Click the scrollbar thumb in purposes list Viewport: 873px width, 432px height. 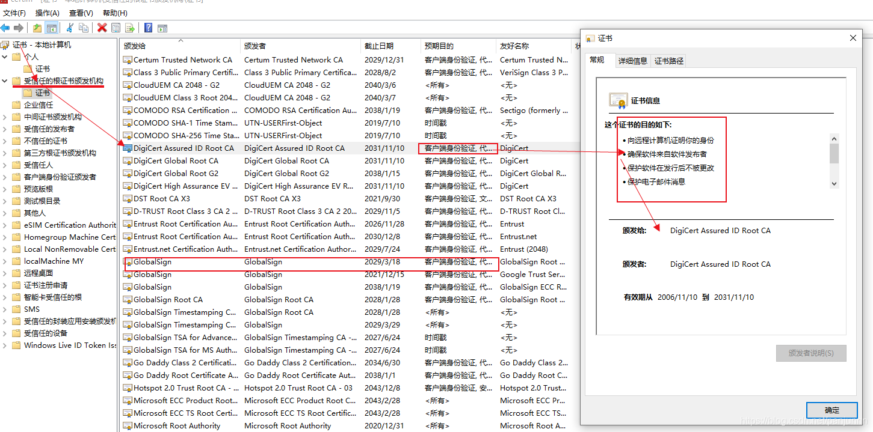point(834,153)
